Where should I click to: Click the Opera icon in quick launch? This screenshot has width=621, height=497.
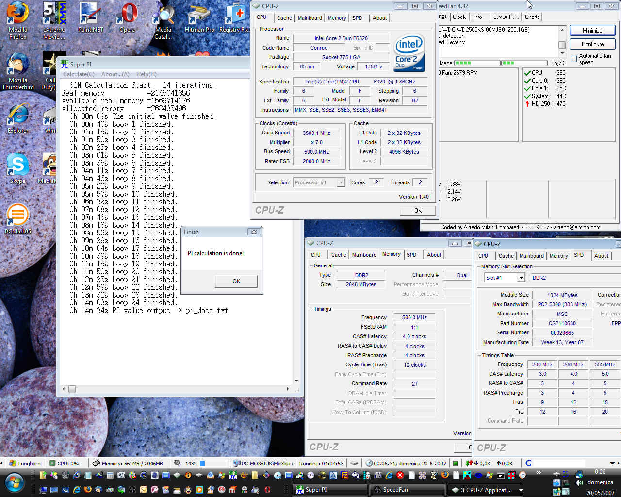tap(267, 490)
